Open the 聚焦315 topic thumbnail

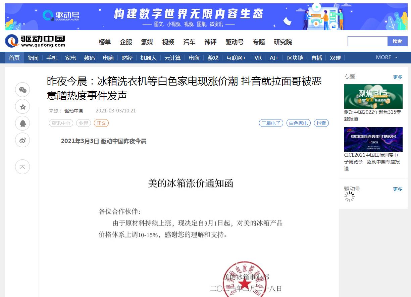[373, 96]
